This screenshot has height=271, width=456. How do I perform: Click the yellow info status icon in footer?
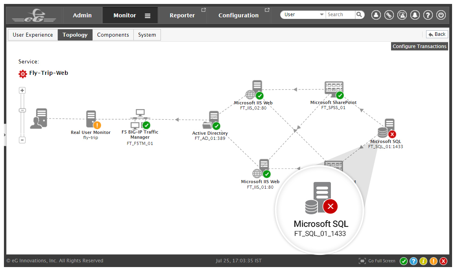tap(423, 262)
